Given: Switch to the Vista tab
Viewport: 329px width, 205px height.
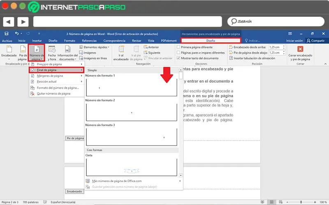Looking at the screenshot, I should click(x=151, y=41).
